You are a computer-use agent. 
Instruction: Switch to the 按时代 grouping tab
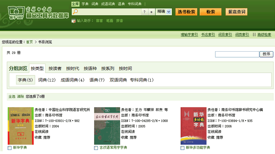click(x=72, y=69)
